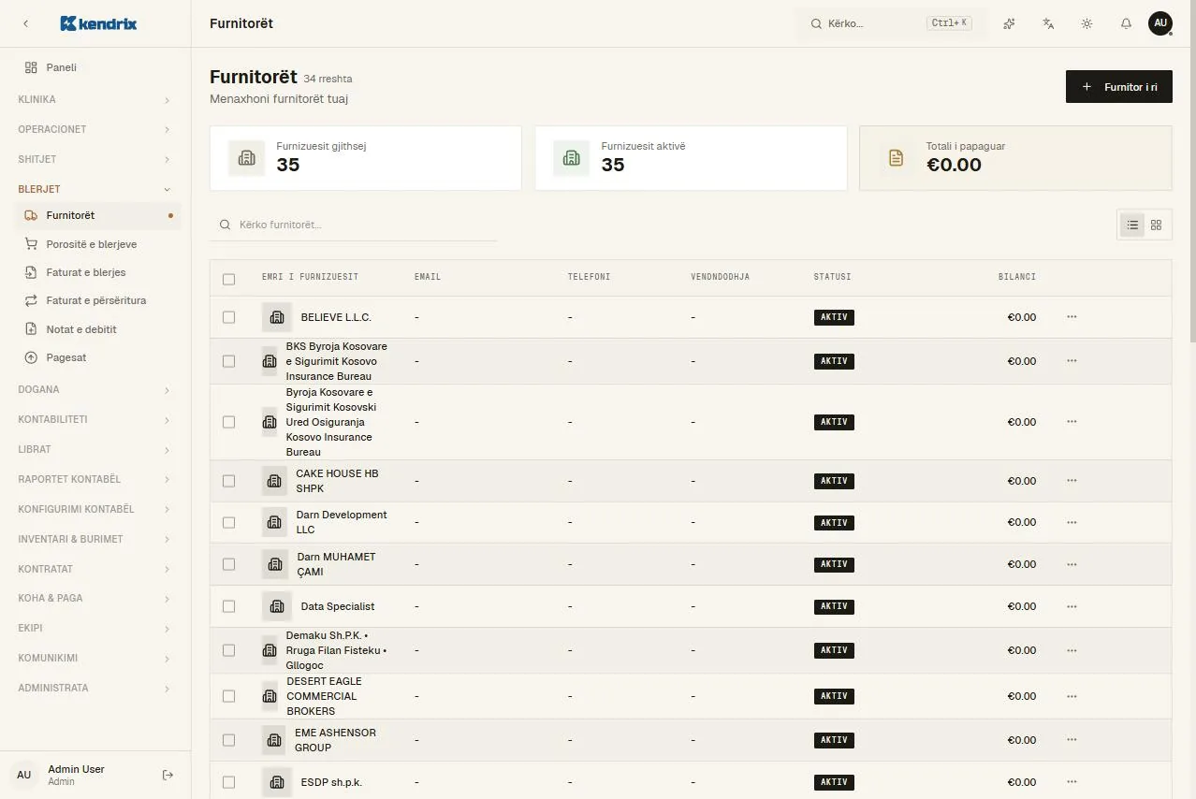Sort by the BILANCI column header
This screenshot has width=1196, height=799.
(x=1017, y=277)
